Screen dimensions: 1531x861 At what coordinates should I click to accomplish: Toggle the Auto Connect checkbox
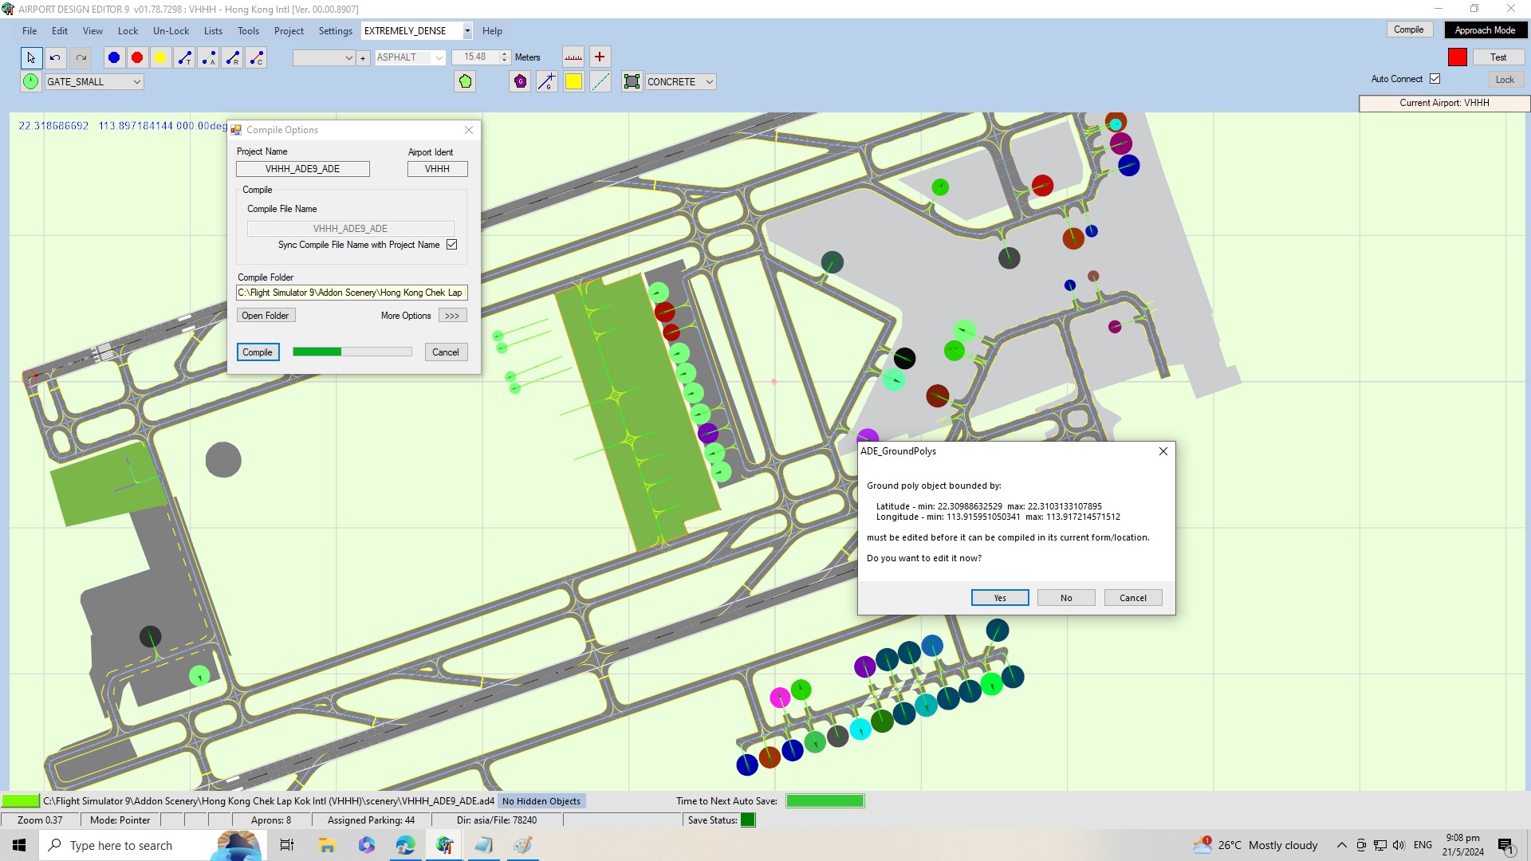[x=1435, y=79]
